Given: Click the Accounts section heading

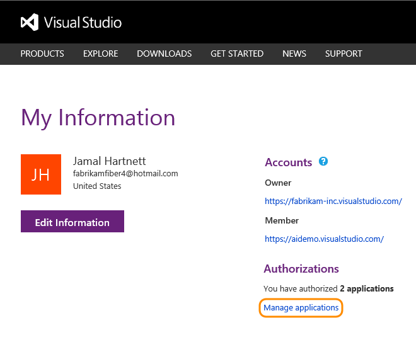Looking at the screenshot, I should pos(288,162).
